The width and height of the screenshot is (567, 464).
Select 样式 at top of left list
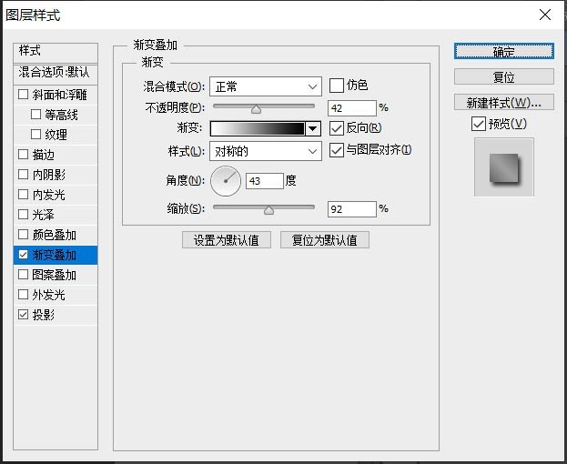click(56, 51)
